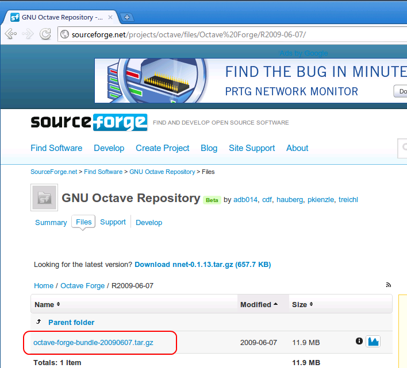Go to the Blog
The image size is (407, 368).
pos(209,148)
